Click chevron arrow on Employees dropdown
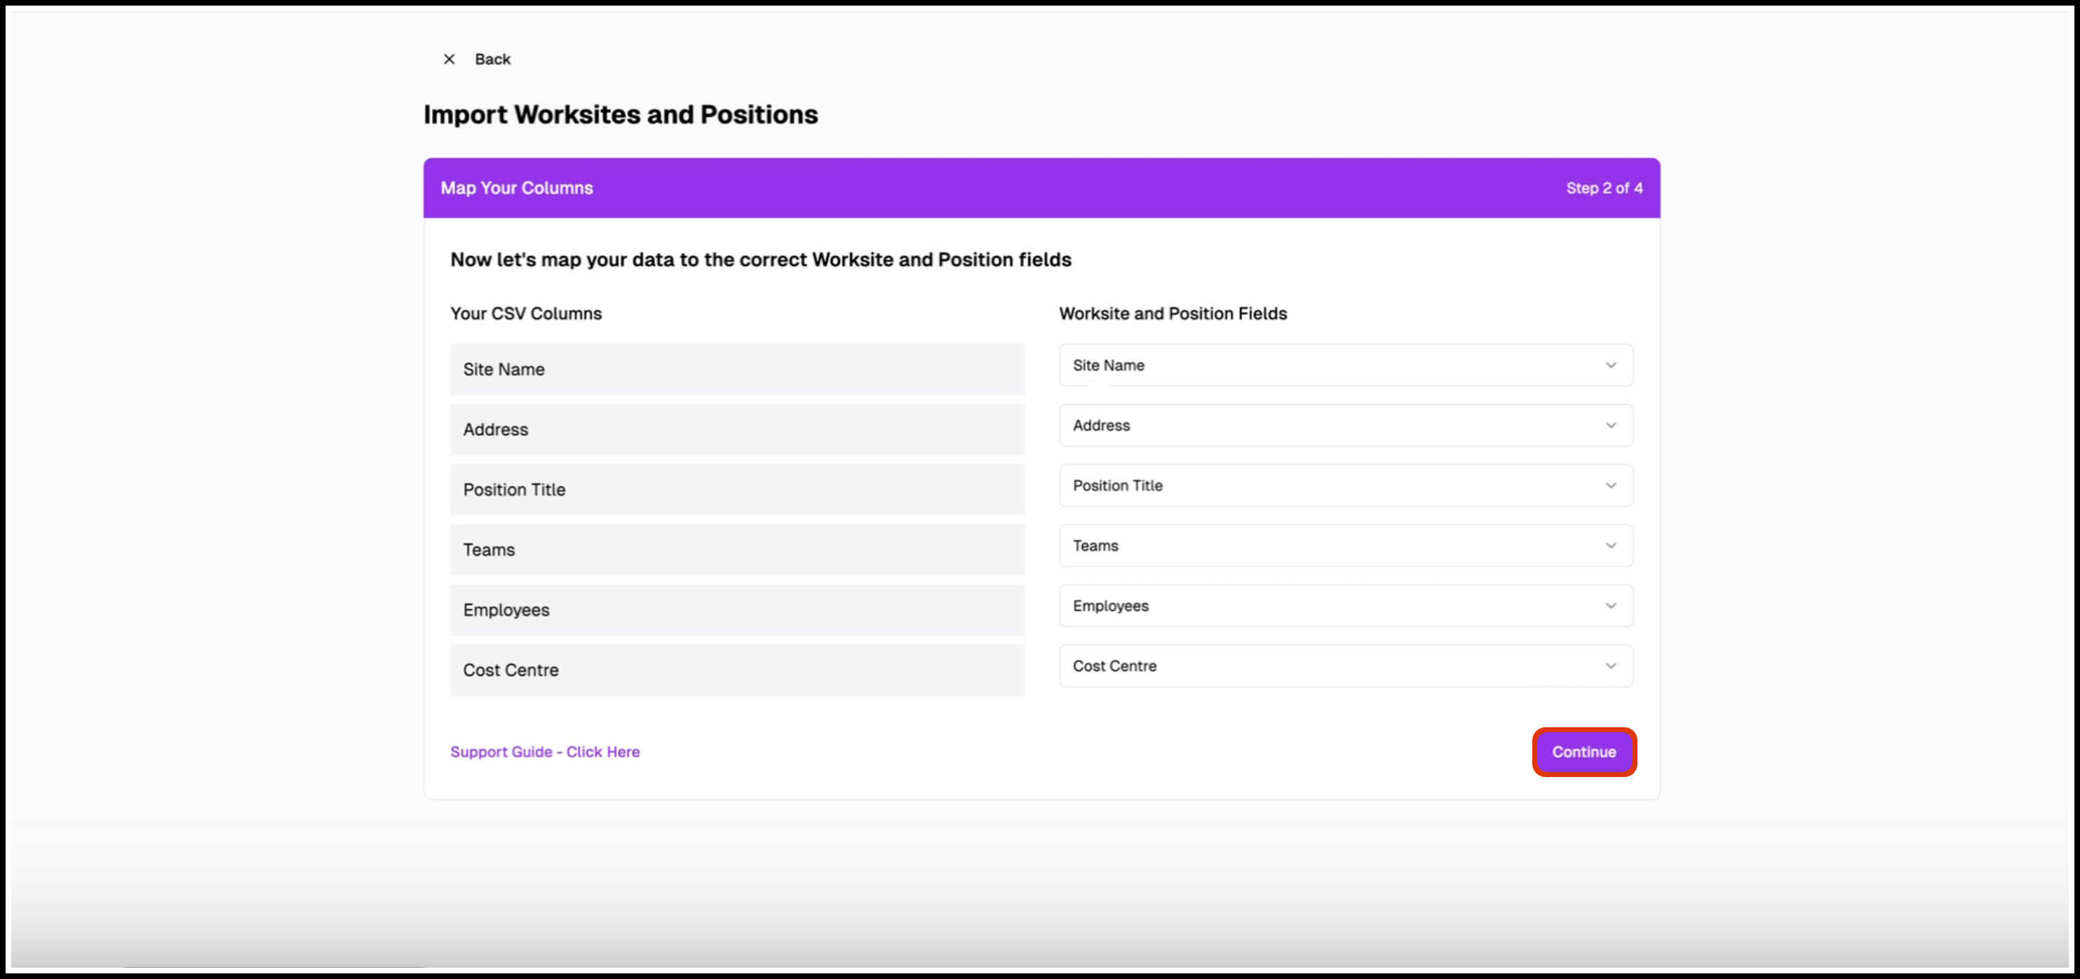Image resolution: width=2080 pixels, height=979 pixels. [1610, 606]
